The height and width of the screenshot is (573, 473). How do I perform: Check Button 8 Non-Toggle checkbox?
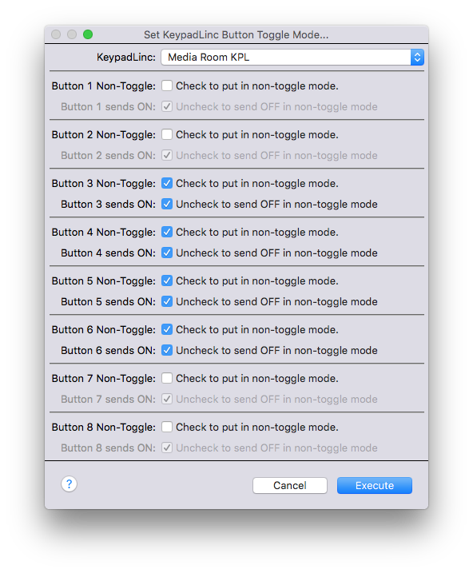(167, 427)
